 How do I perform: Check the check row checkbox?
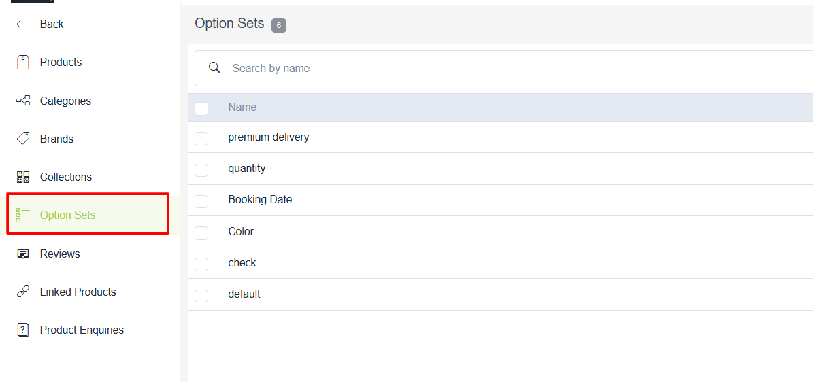(201, 264)
